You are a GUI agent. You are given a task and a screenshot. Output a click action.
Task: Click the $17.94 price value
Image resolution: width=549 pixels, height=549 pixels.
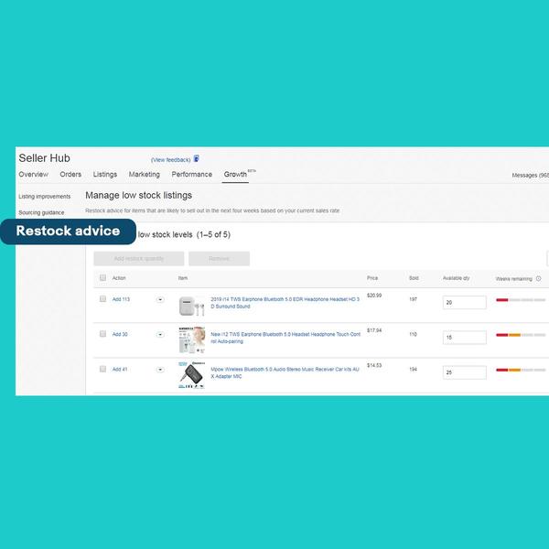click(x=374, y=330)
